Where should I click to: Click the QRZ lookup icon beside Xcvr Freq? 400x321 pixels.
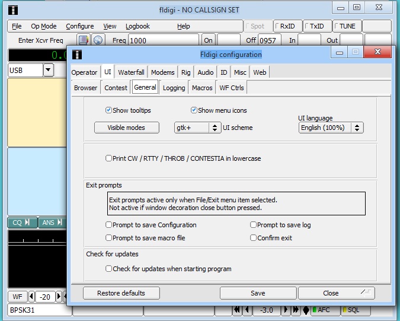click(x=84, y=40)
